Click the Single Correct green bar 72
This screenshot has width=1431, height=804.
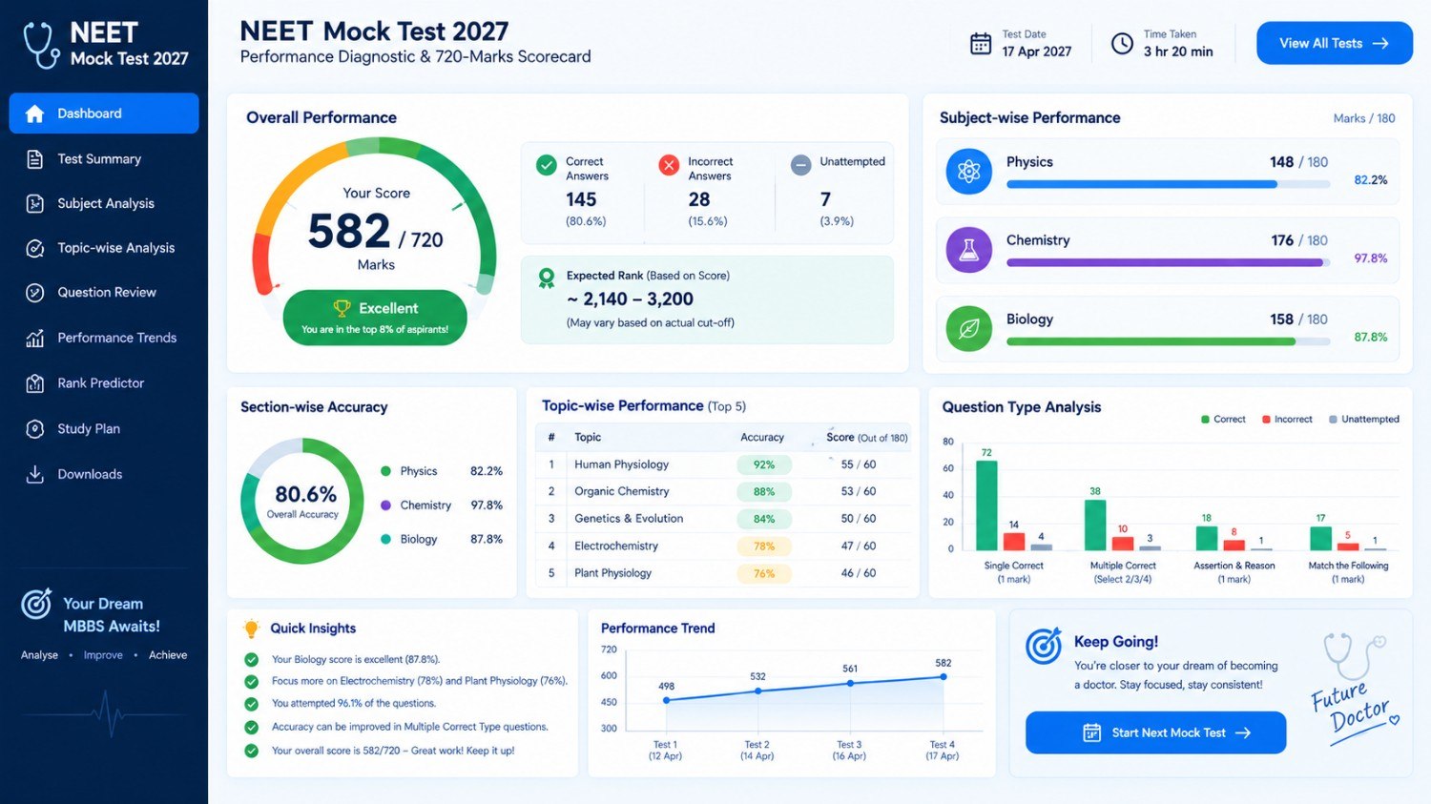(x=986, y=505)
